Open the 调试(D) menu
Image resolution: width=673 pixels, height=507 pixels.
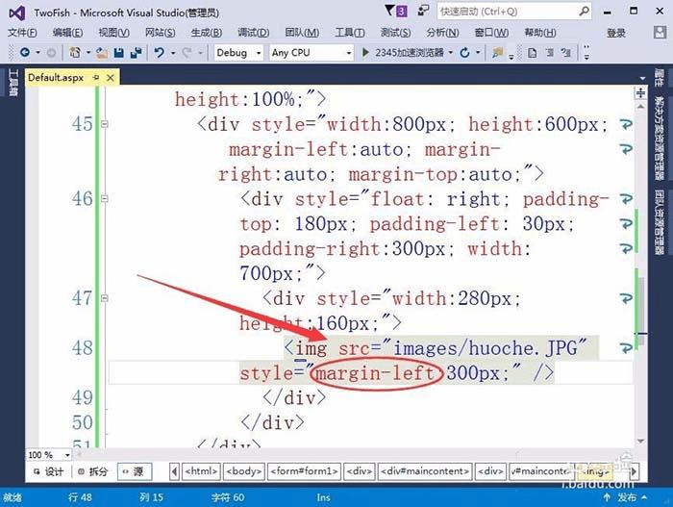(253, 32)
